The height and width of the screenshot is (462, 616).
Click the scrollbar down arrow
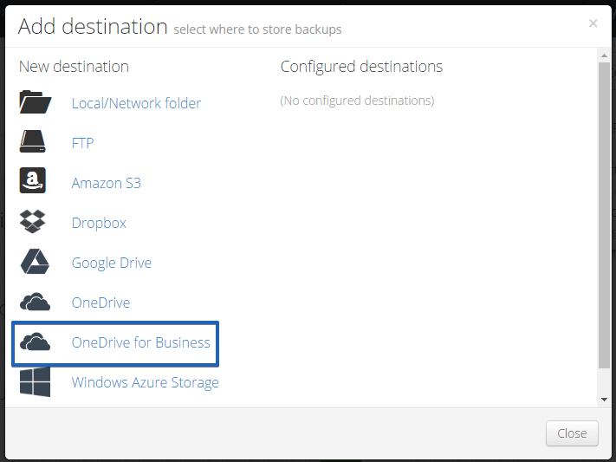tap(604, 400)
